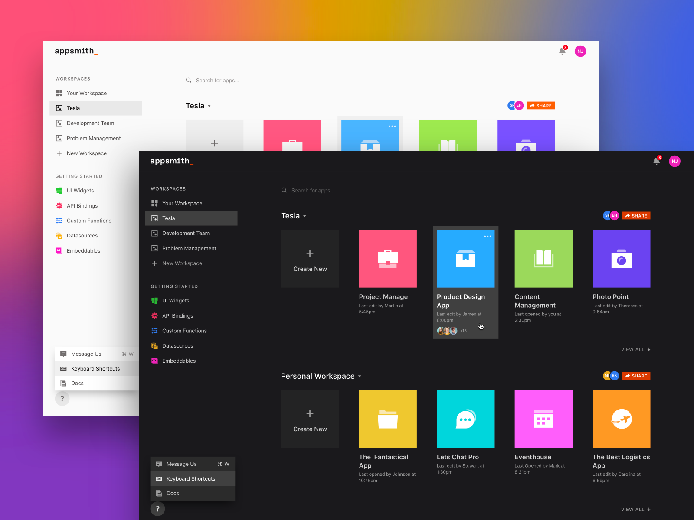Expand the Tesla workspace dropdown

305,215
